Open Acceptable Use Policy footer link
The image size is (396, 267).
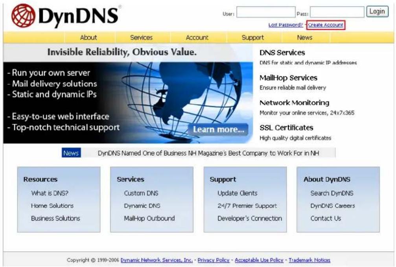pos(259,260)
